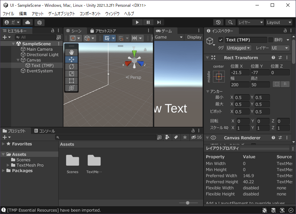Select the Move tool in scene
This screenshot has height=214, width=296.
[x=71, y=60]
